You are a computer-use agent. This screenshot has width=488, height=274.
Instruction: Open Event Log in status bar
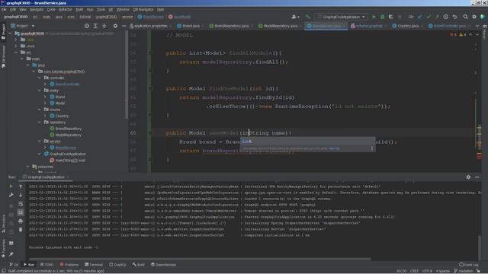pos(469,265)
